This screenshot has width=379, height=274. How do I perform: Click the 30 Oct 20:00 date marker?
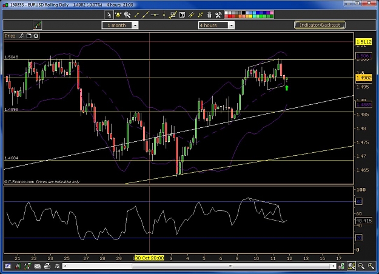click(149, 258)
